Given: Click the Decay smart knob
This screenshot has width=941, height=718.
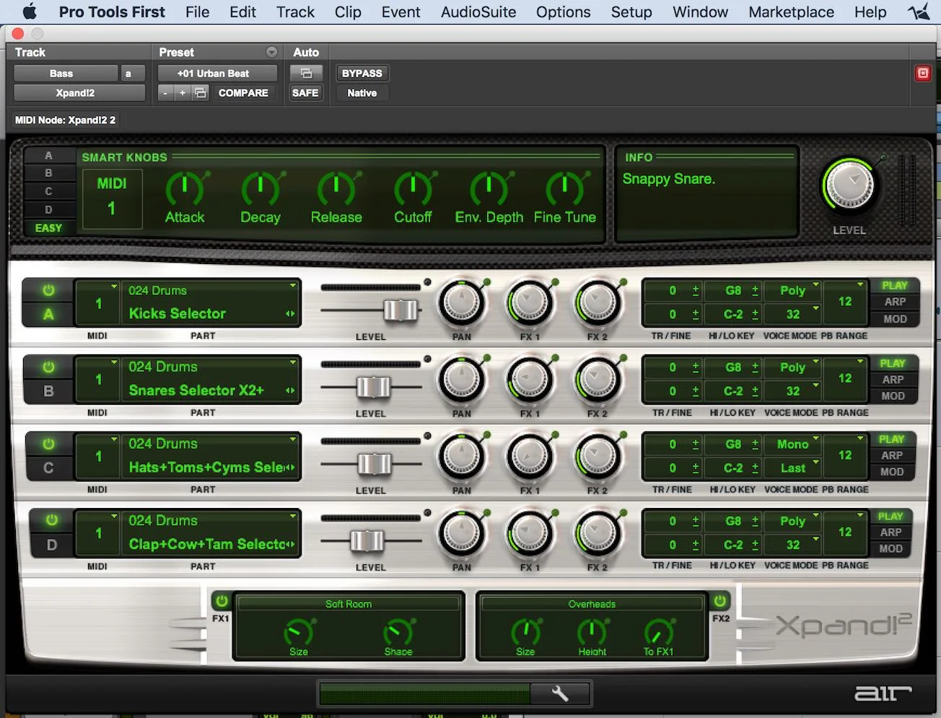Looking at the screenshot, I should 261,189.
